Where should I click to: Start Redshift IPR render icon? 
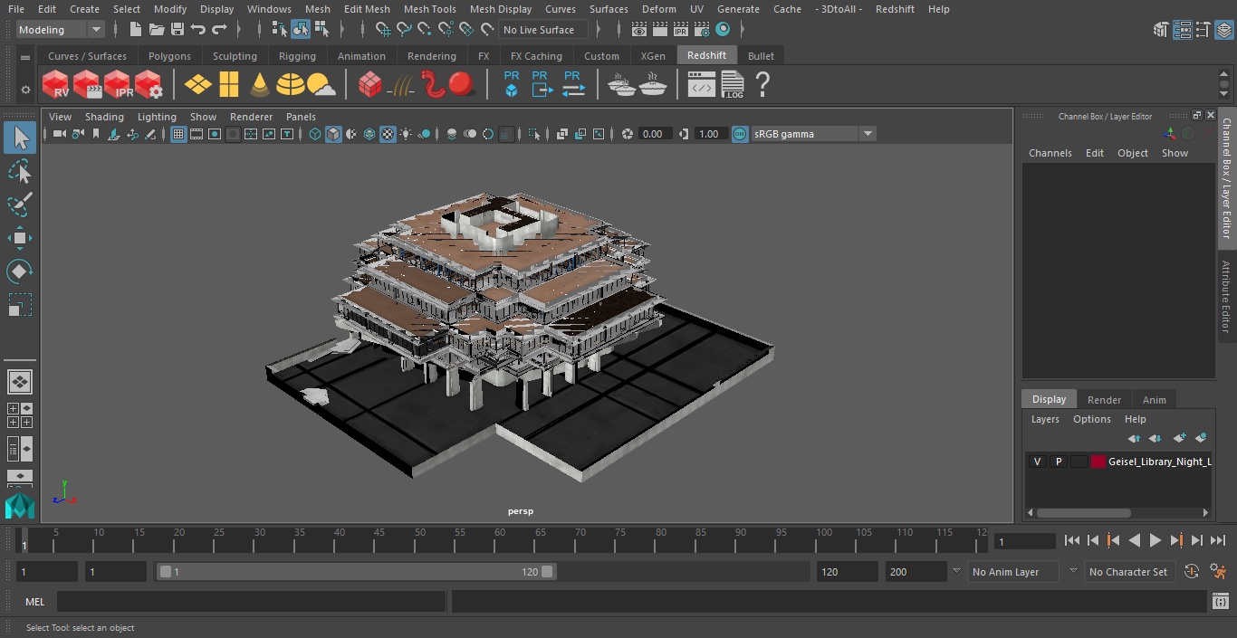coord(118,85)
